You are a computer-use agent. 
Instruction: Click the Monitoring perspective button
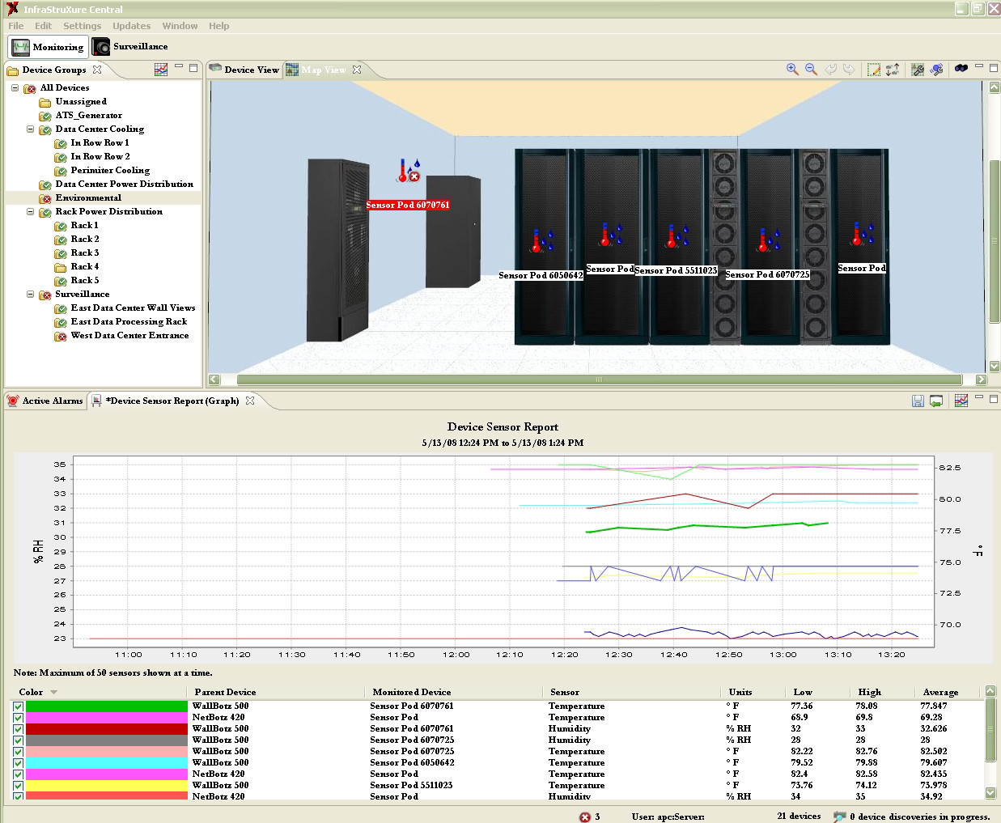[x=48, y=47]
